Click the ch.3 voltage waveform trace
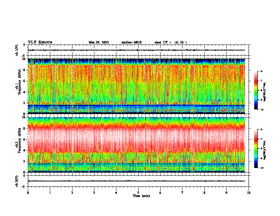 [x=136, y=181]
